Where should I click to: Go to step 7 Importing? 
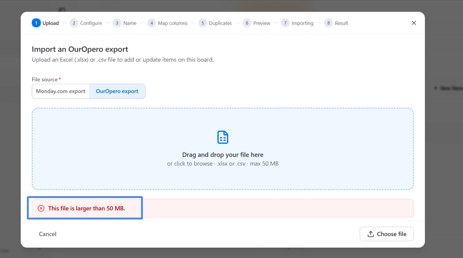point(297,23)
